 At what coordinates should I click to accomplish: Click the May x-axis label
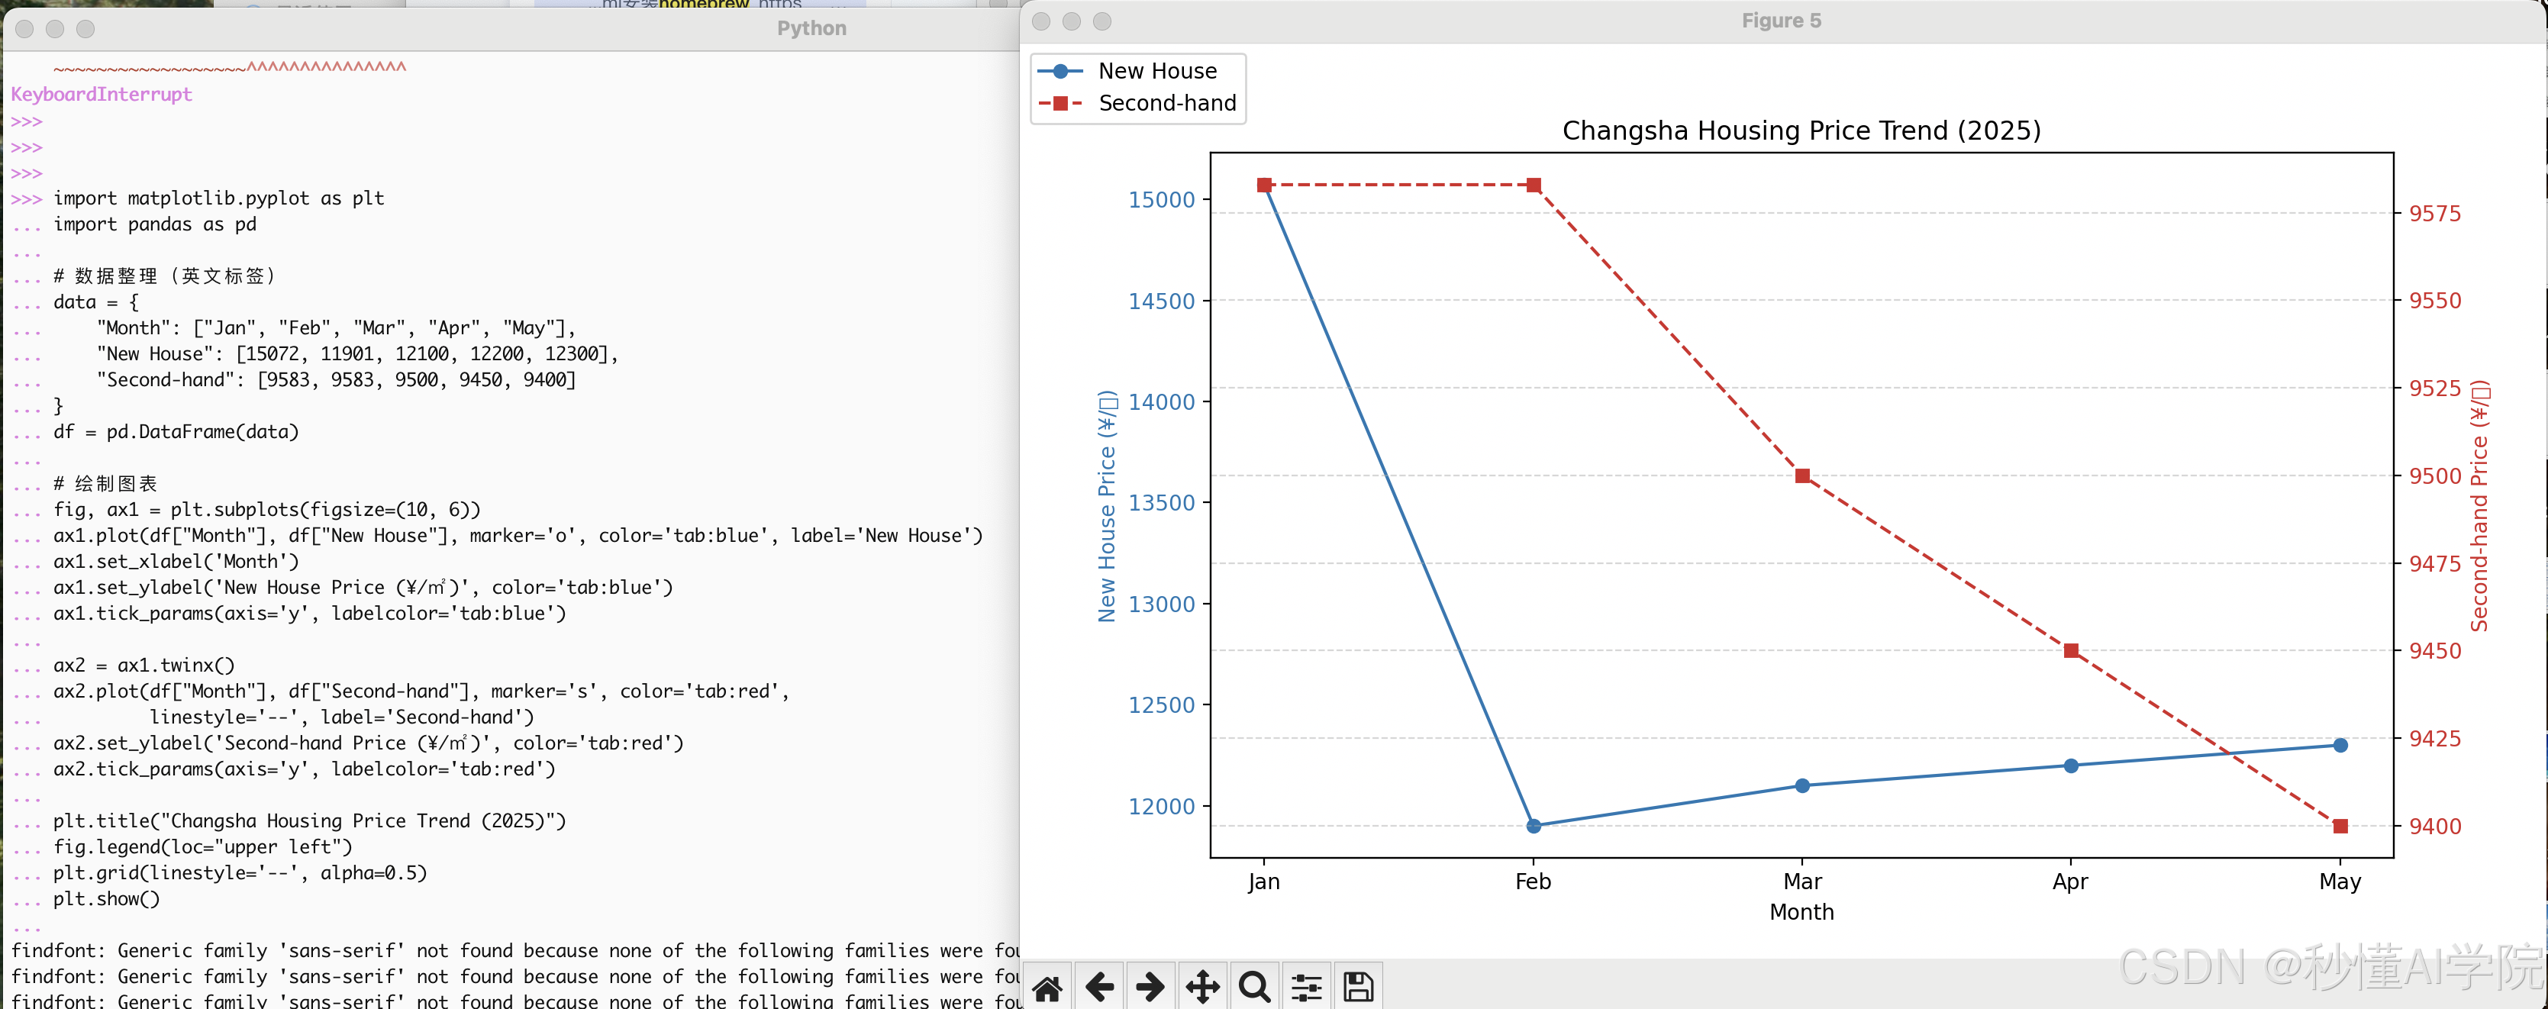point(2340,882)
